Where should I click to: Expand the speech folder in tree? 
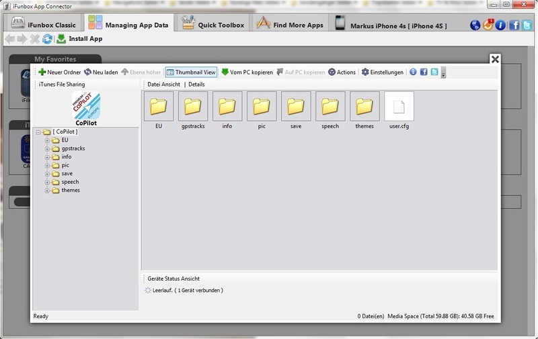47,182
